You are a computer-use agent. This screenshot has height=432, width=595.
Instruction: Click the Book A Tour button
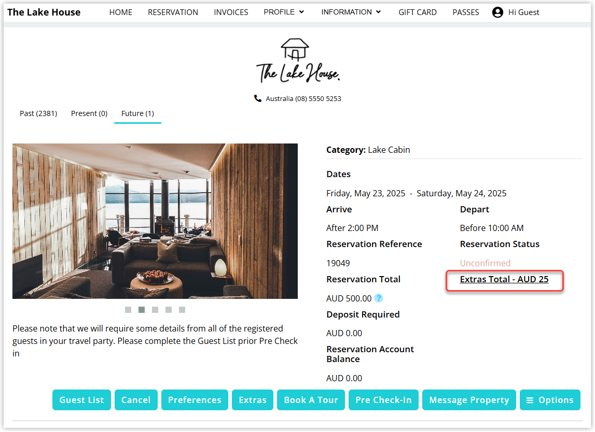[x=311, y=400]
